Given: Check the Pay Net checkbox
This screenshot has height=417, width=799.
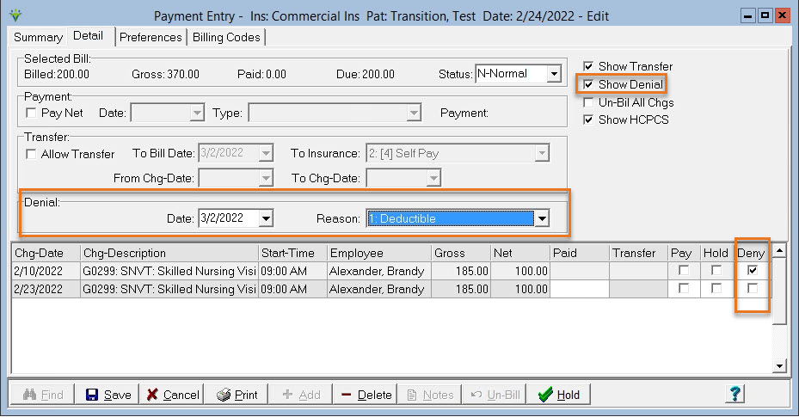Looking at the screenshot, I should (x=32, y=113).
